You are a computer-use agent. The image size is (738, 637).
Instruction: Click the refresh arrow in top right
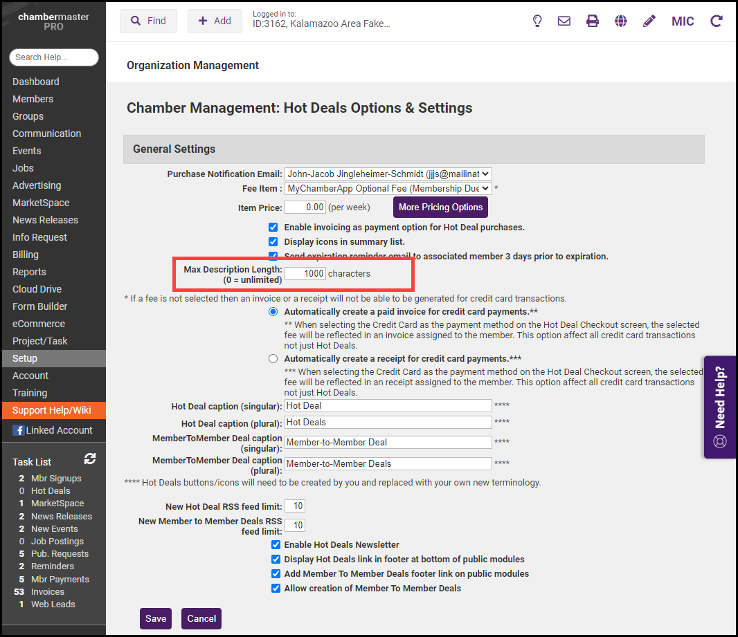point(717,21)
